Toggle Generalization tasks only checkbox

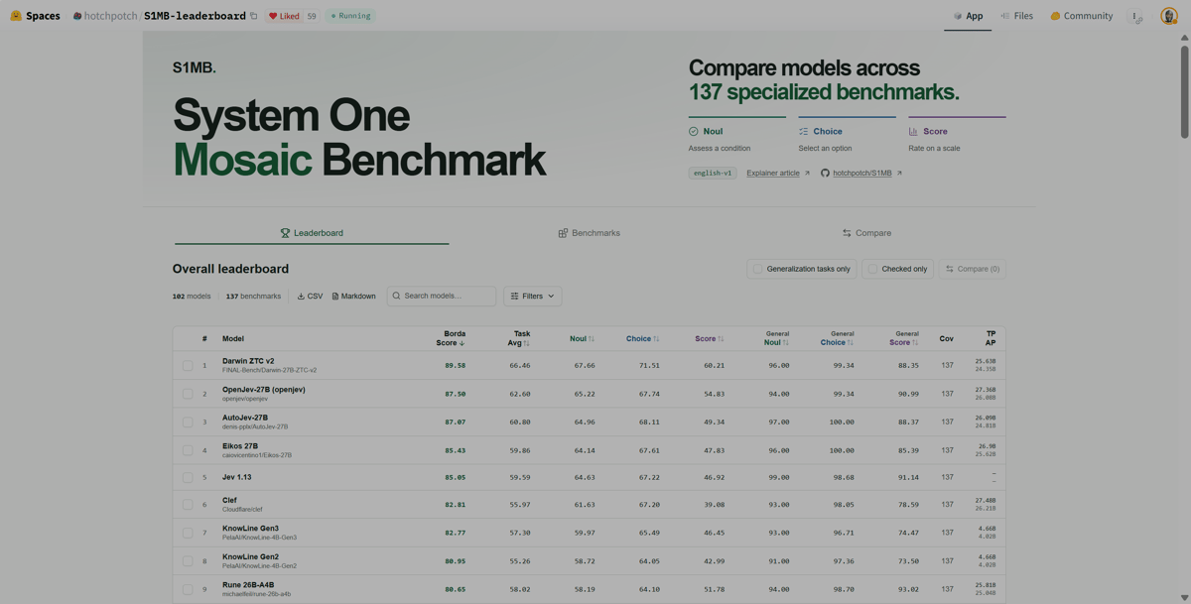click(x=758, y=269)
